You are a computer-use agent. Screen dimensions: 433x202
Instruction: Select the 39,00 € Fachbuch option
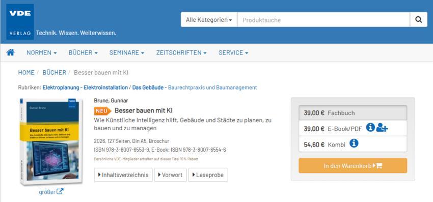pyautogui.click(x=353, y=113)
